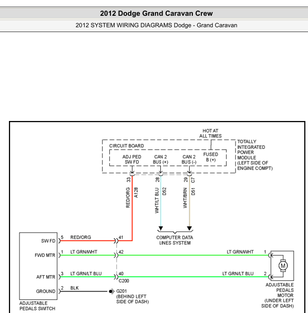Screen dimensions: 308x313
Task: Click the horizontal 'RED/ORG' wire label
Action: (80, 237)
